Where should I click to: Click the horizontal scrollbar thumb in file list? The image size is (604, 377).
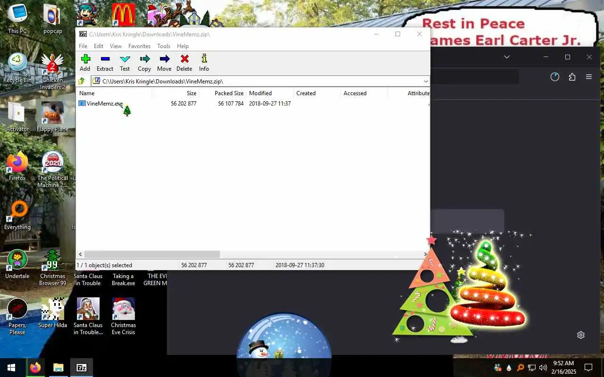tap(152, 254)
